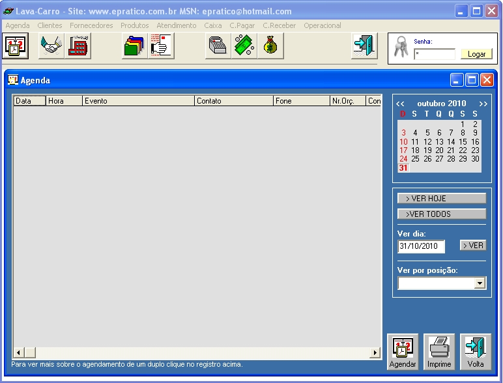Click the money bag icon
The height and width of the screenshot is (383, 503).
(x=270, y=46)
